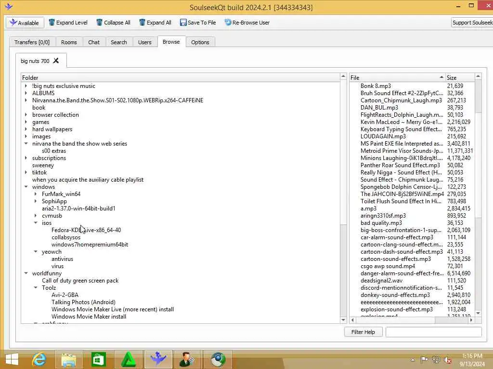This screenshot has height=369, width=493.
Task: Click the muted volume tray icon
Action: (x=448, y=360)
